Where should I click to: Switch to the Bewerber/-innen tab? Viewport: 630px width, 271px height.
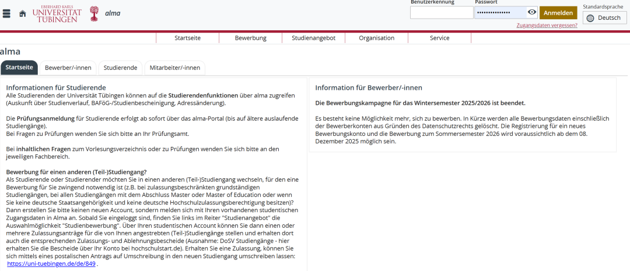(x=68, y=68)
